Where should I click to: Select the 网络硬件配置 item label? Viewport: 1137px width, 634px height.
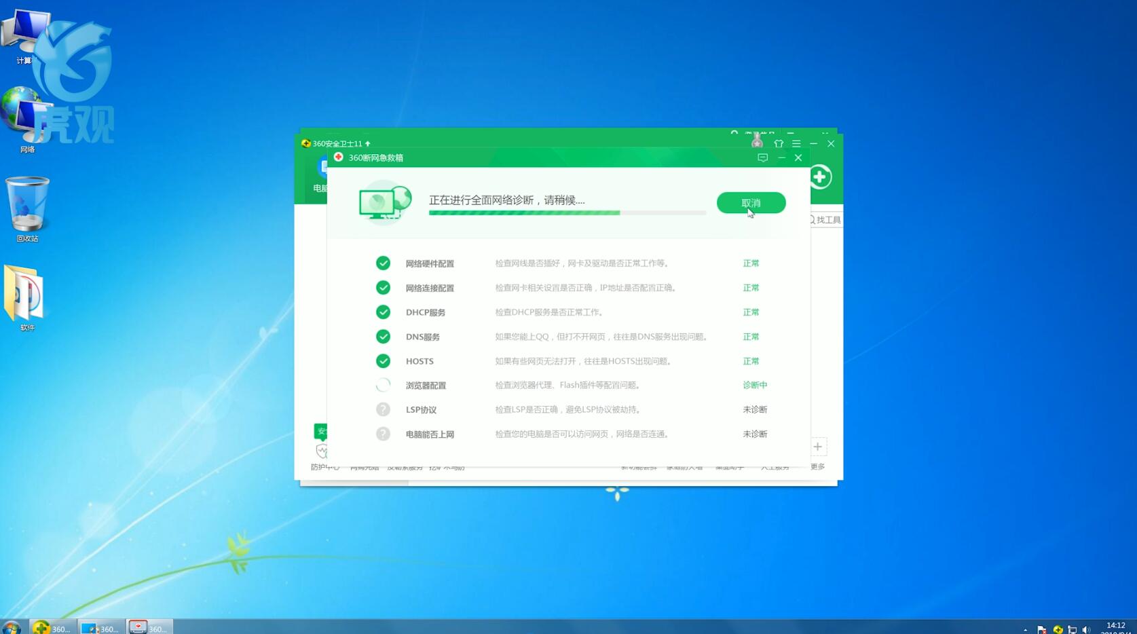(430, 263)
